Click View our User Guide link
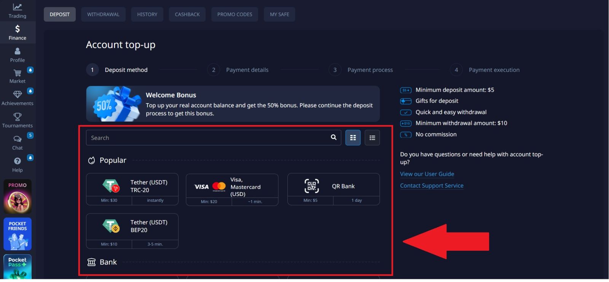 [427, 174]
